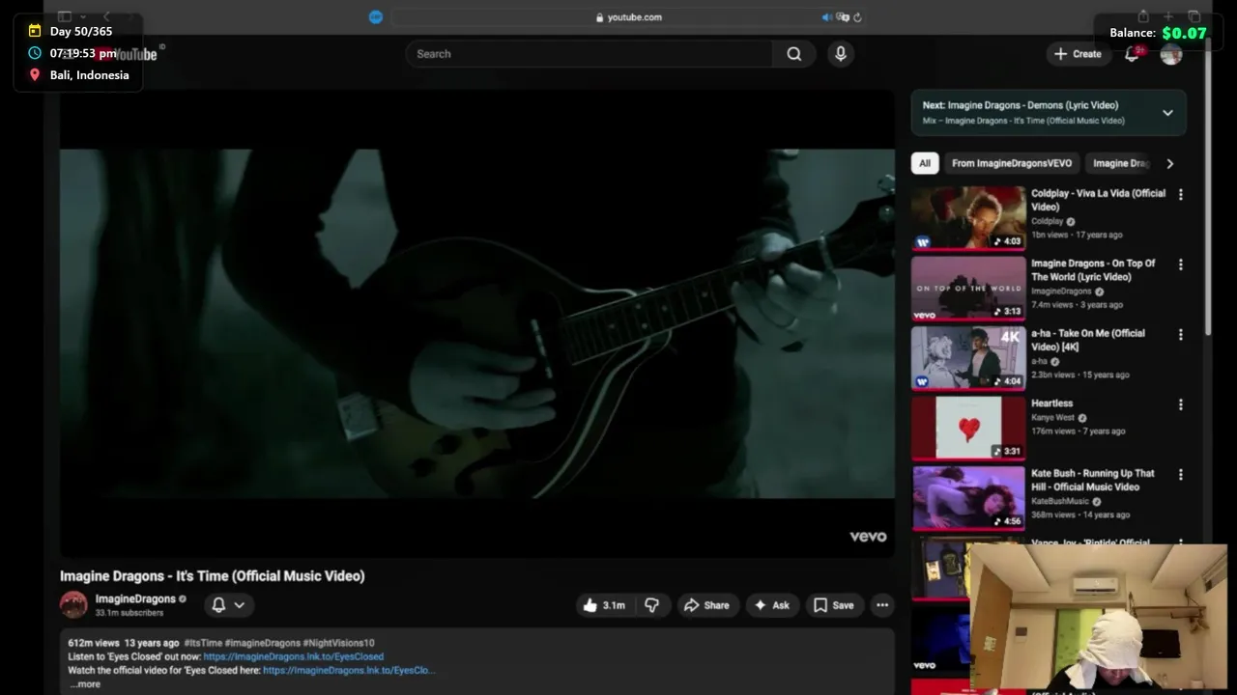Image resolution: width=1237 pixels, height=695 pixels.
Task: Open the a-ha Take On Me title
Action: (1088, 340)
